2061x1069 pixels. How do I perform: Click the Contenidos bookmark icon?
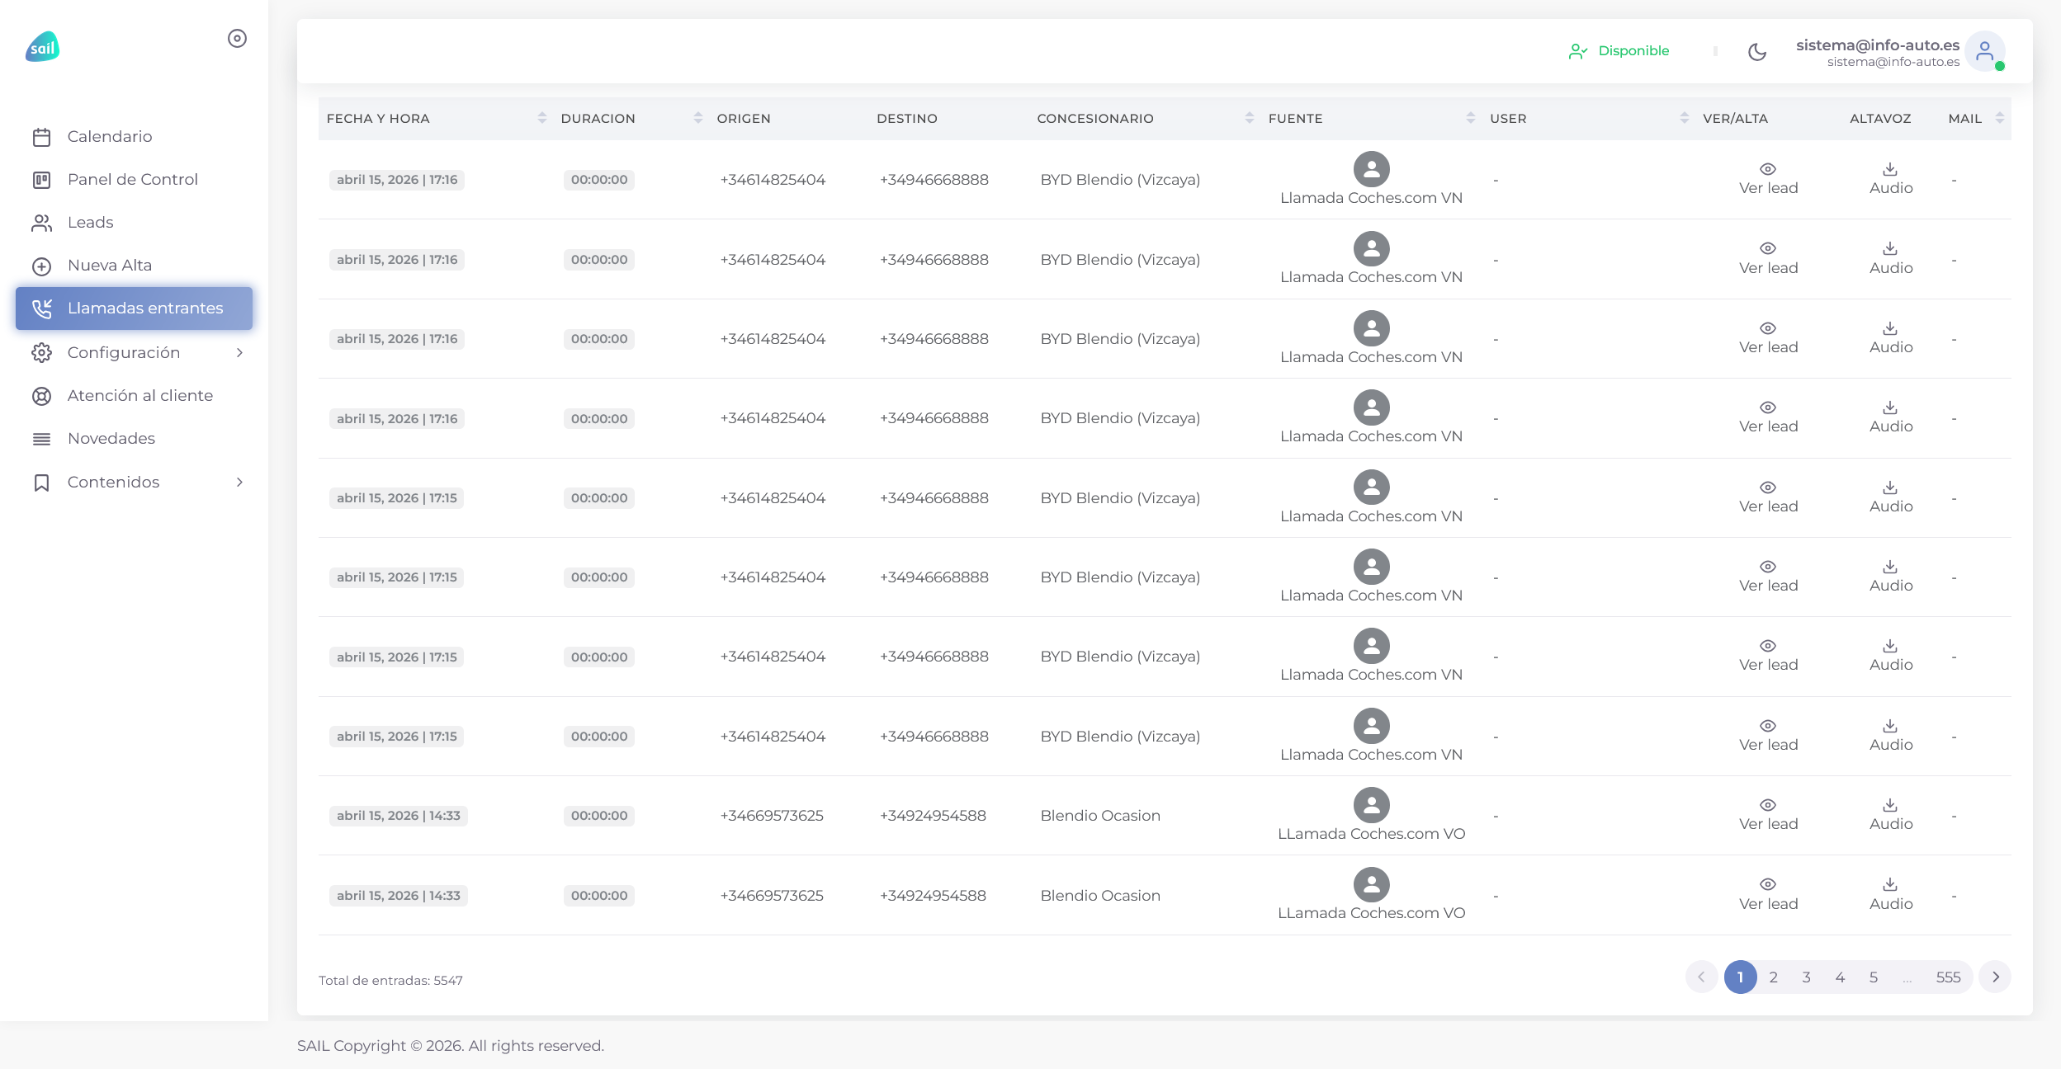coord(41,483)
